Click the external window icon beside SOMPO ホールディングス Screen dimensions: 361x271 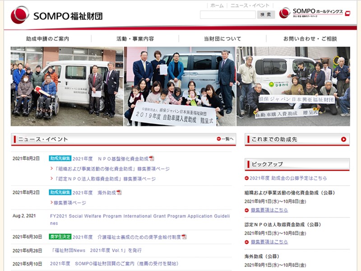(x=347, y=14)
